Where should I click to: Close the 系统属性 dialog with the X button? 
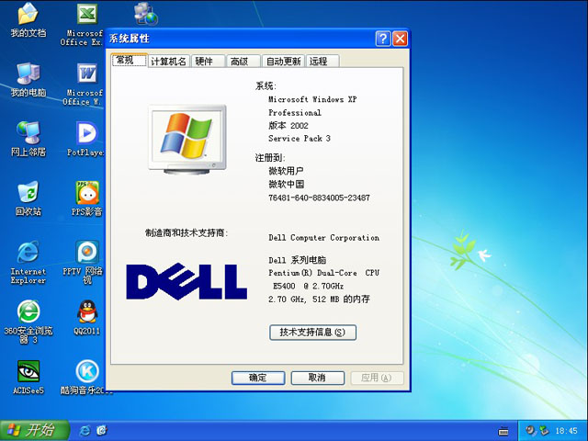[x=401, y=39]
